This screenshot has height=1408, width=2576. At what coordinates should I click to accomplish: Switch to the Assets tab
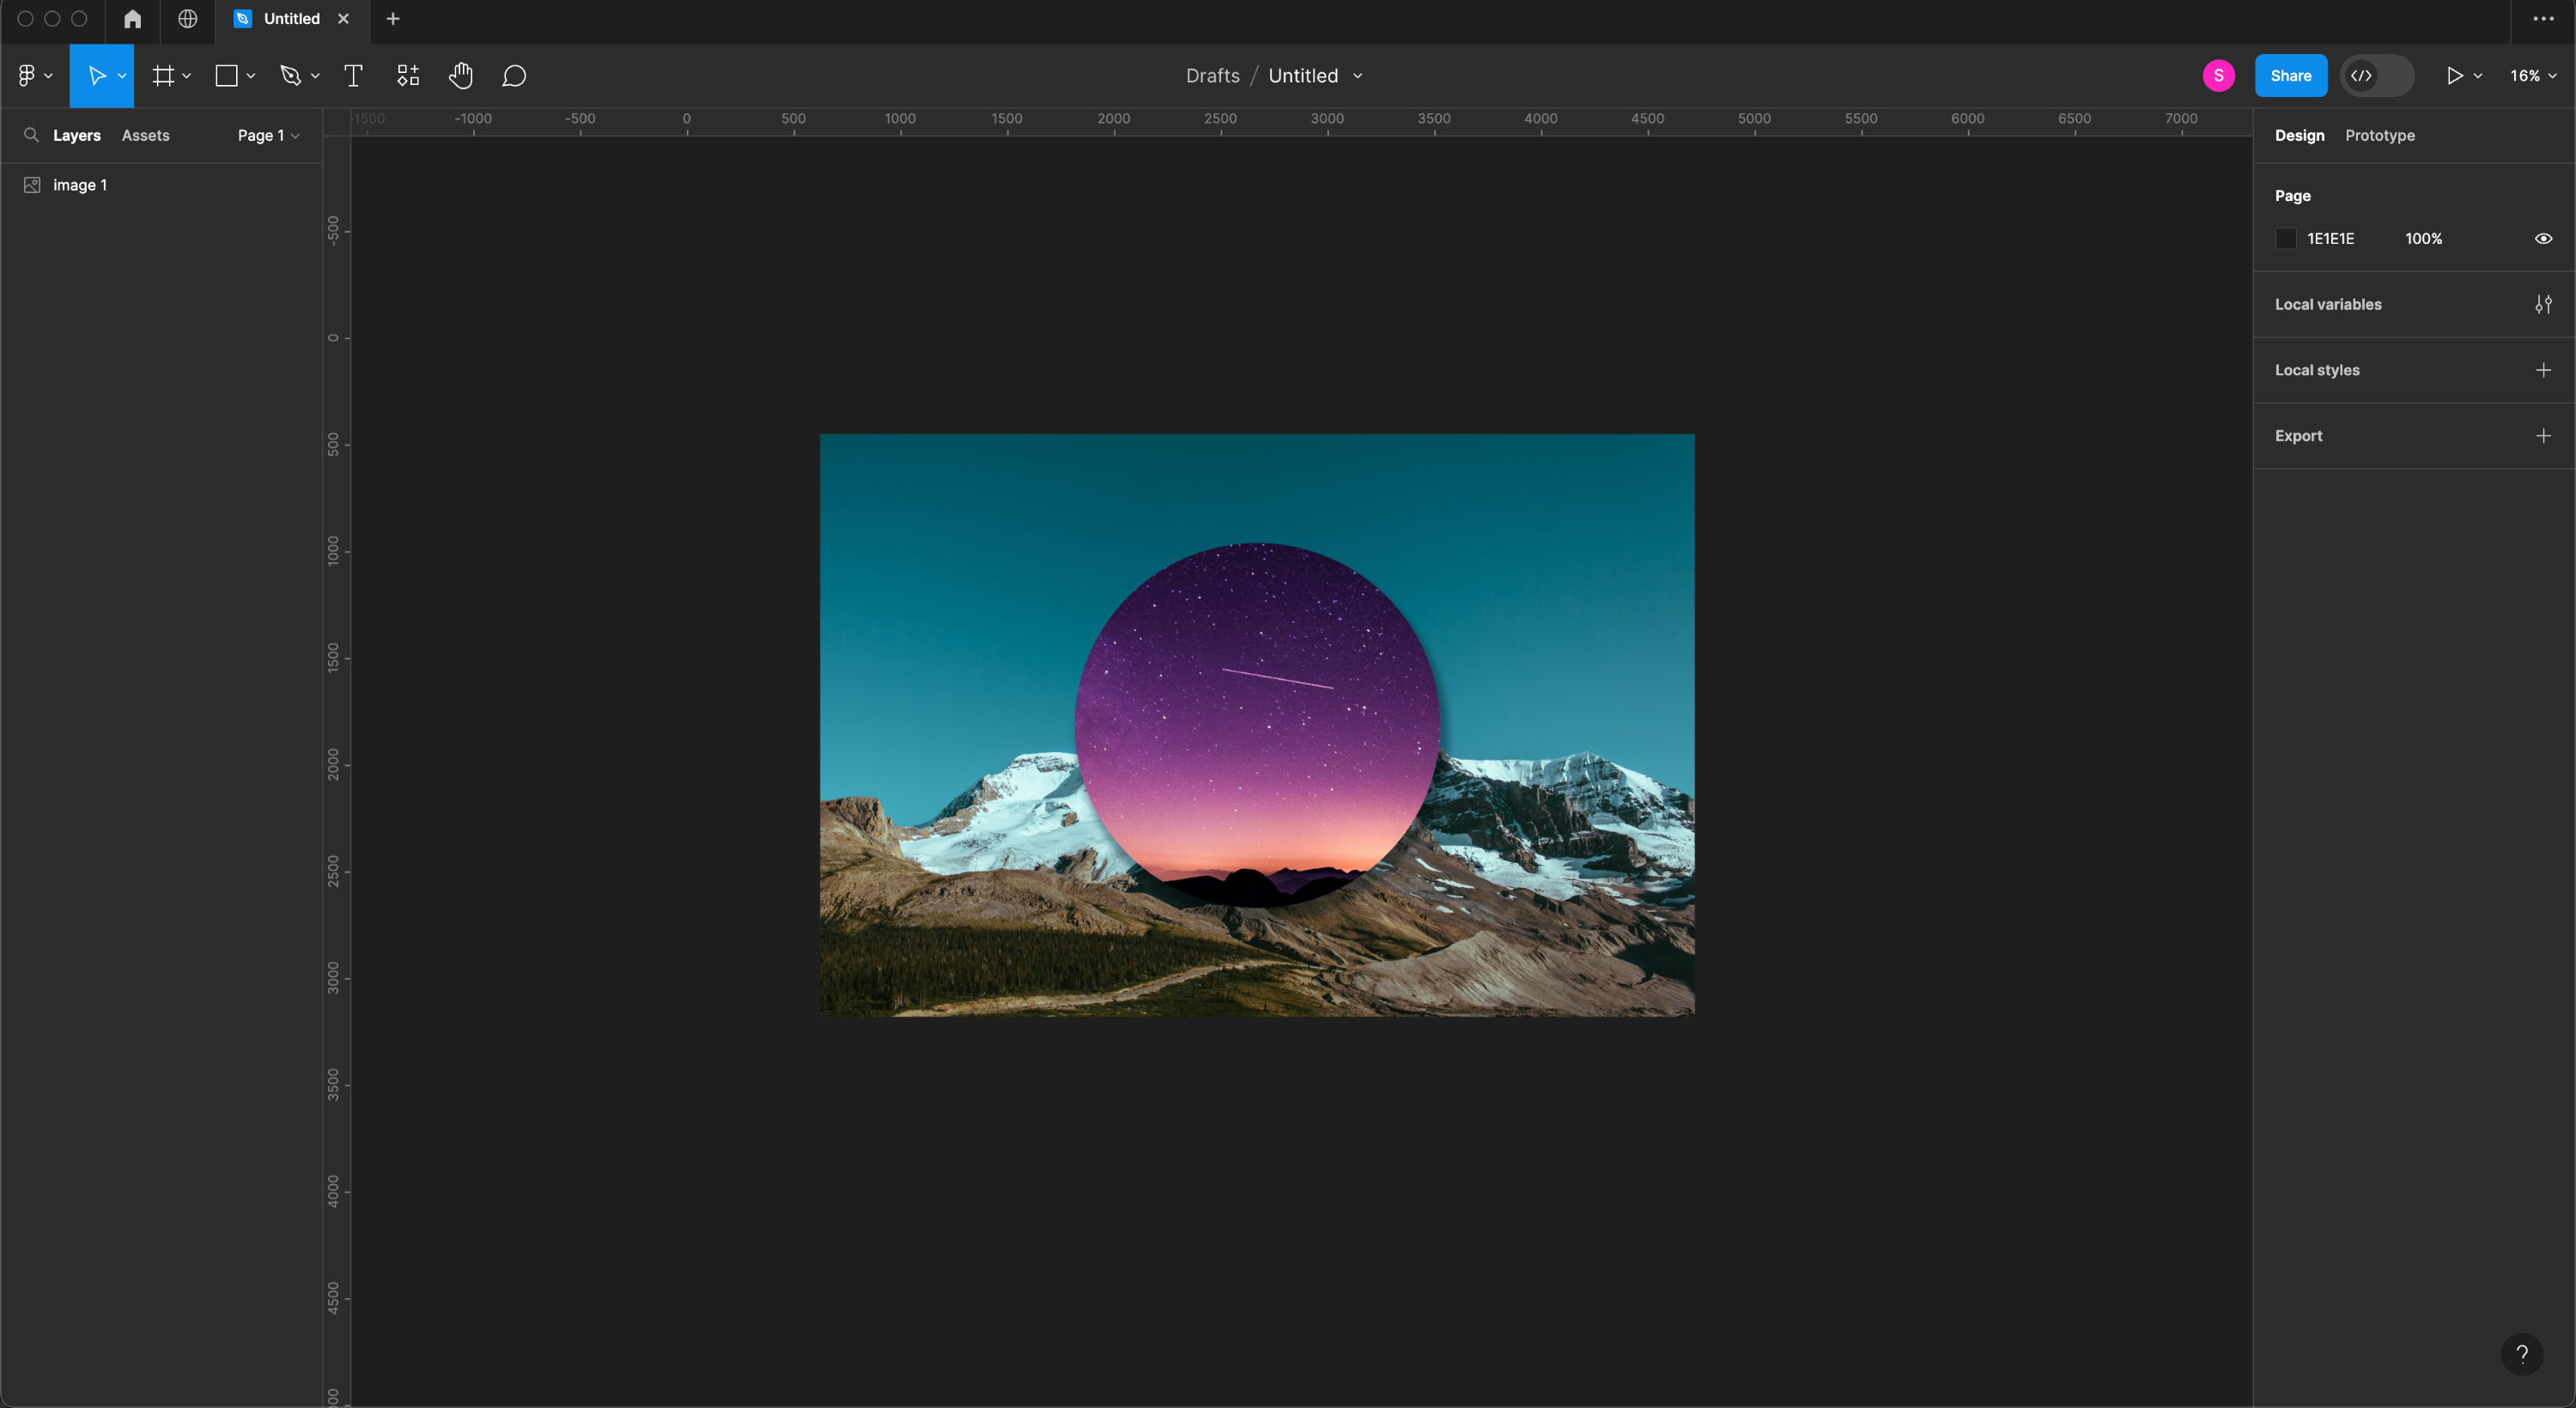click(145, 135)
